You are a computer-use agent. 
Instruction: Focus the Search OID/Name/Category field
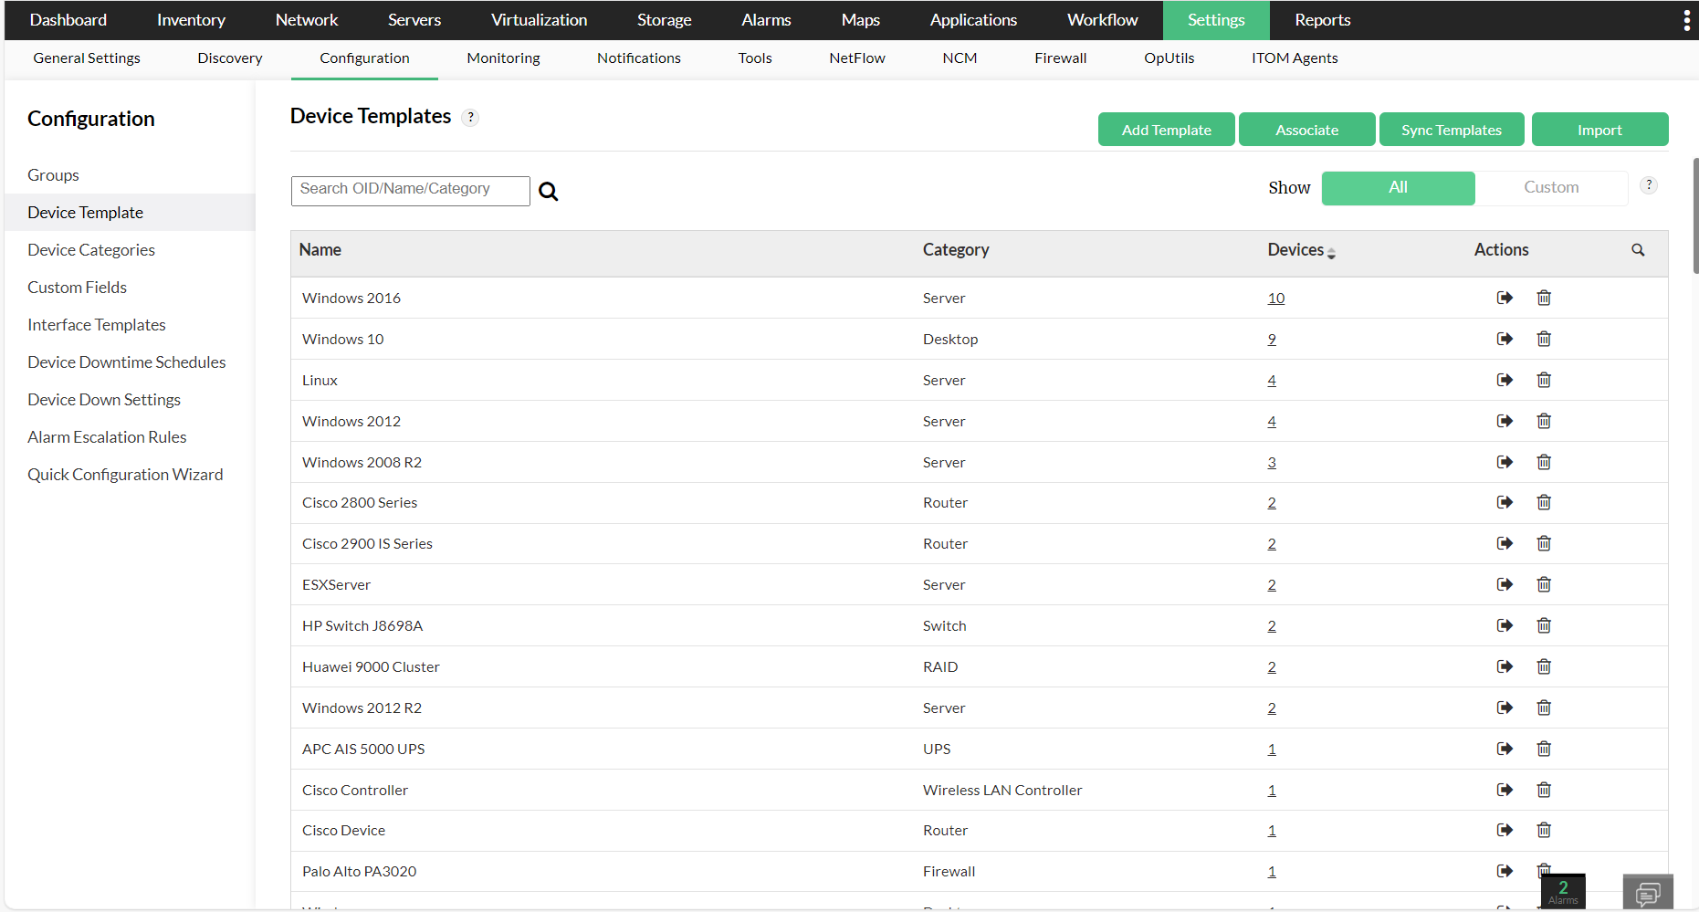(410, 191)
